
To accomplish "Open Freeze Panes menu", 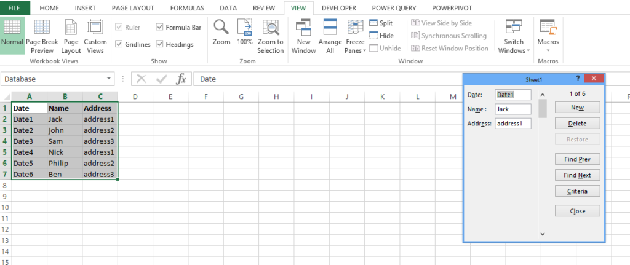I will point(355,35).
